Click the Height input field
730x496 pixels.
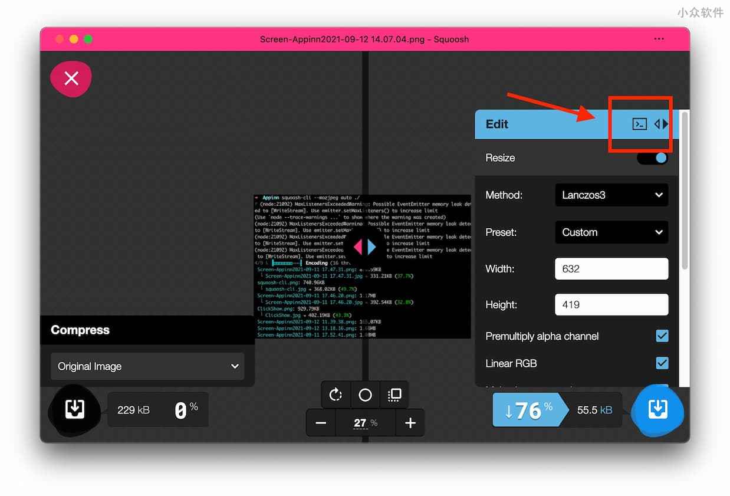[x=611, y=305]
